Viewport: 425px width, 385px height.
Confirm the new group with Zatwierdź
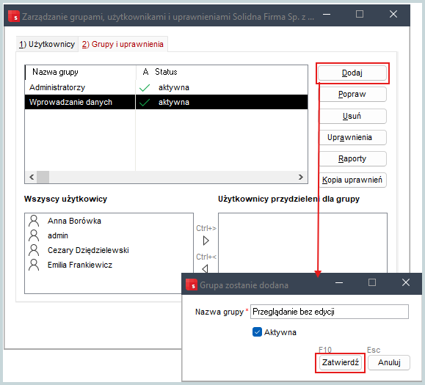tap(341, 362)
